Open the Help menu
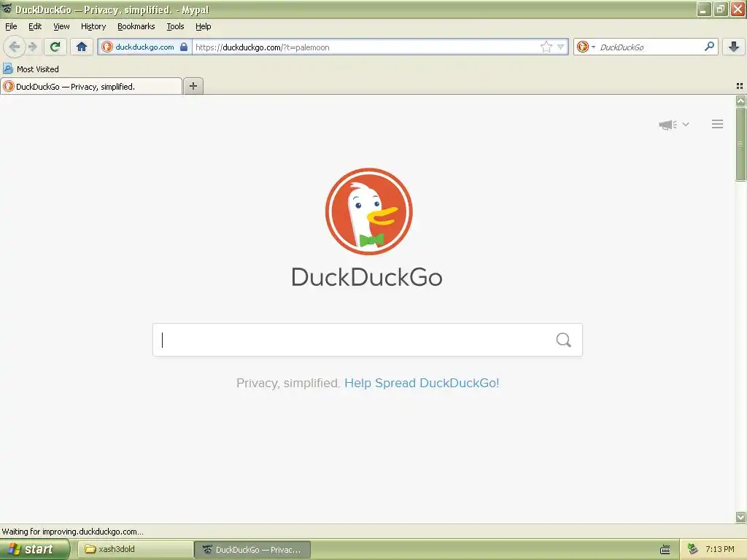 tap(204, 27)
